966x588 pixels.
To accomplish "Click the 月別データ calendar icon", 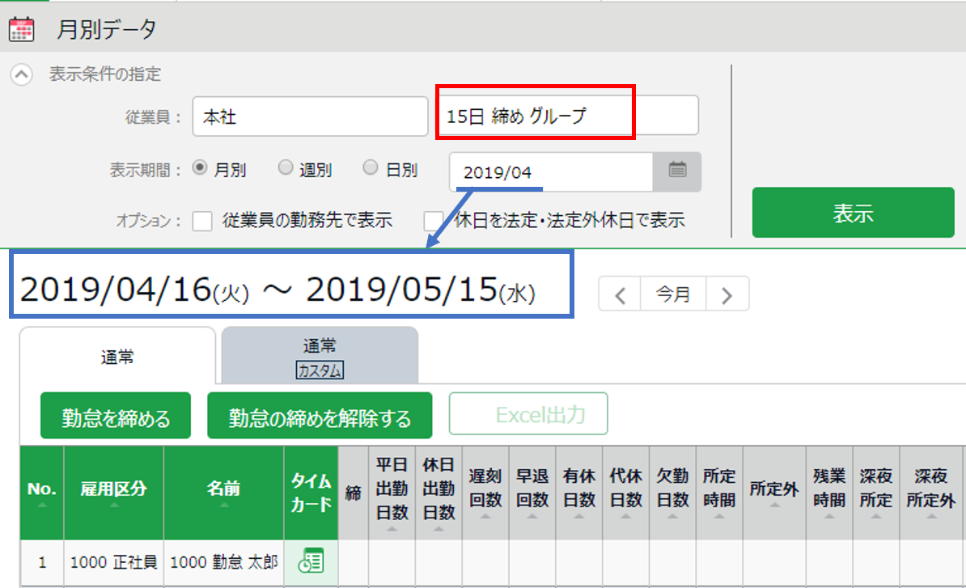I will click(22, 29).
